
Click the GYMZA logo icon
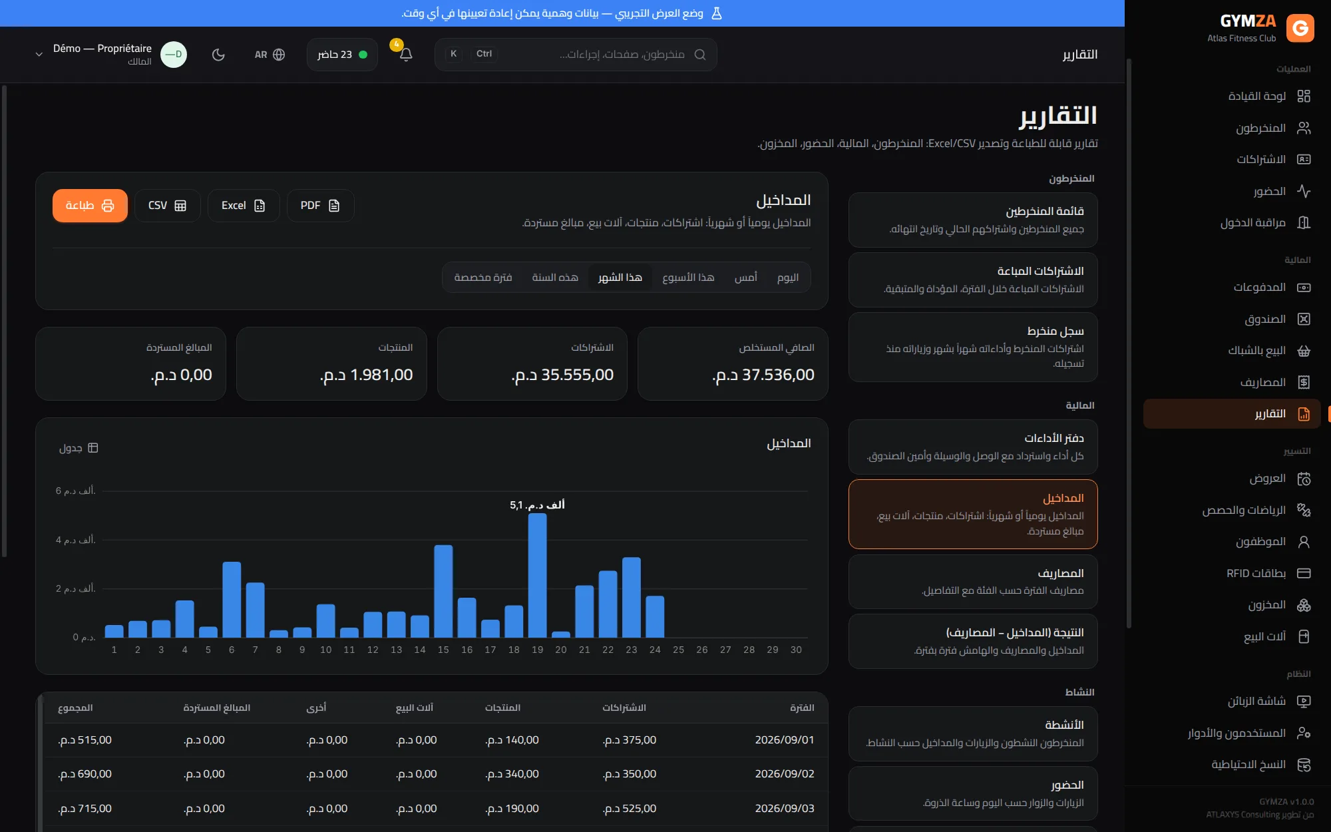coord(1300,28)
